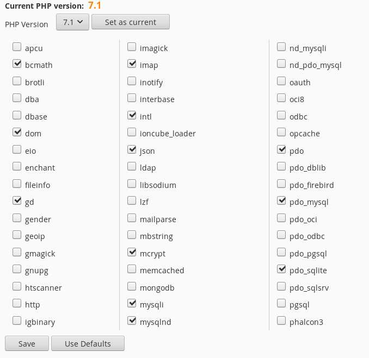Screen dimensions: 369x358
Task: Click the Save button
Action: click(27, 343)
